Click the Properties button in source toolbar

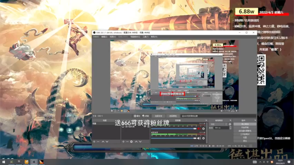(137, 116)
